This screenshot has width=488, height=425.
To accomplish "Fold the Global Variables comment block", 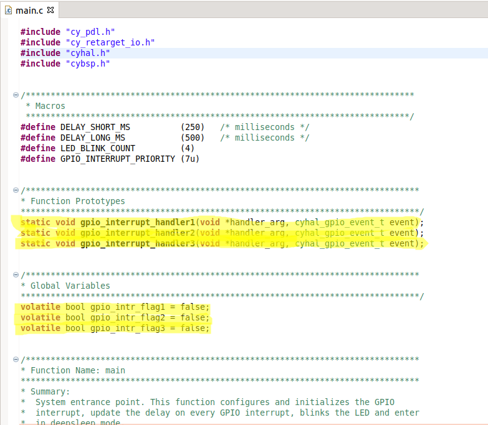I will [16, 274].
